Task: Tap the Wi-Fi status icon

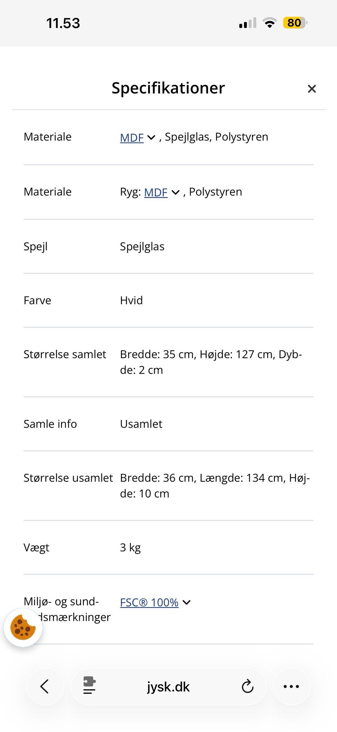Action: (x=270, y=23)
